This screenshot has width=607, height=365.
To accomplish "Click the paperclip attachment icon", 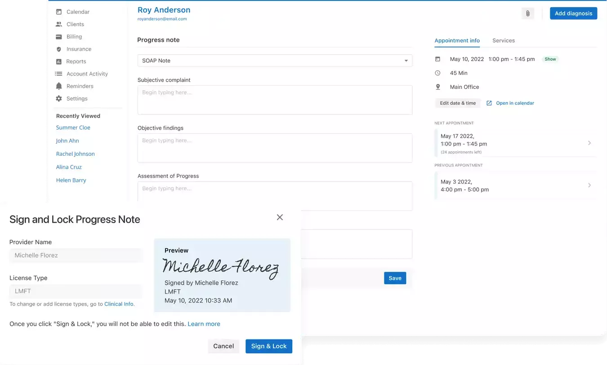I will tap(528, 13).
